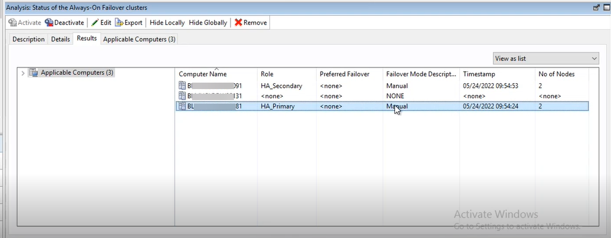The image size is (611, 238).
Task: Click the pop-out window icon at top right
Action: [596, 8]
